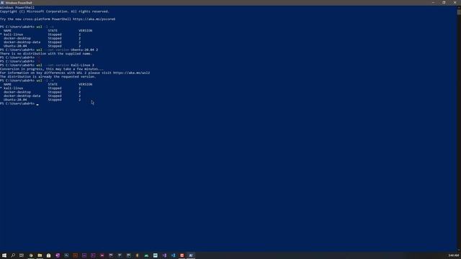The height and width of the screenshot is (259, 461).
Task: Minimize the PowerShell window
Action: (x=434, y=2)
